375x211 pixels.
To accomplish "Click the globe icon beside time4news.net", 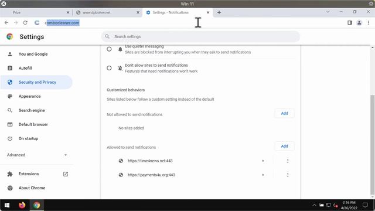I will (x=121, y=161).
